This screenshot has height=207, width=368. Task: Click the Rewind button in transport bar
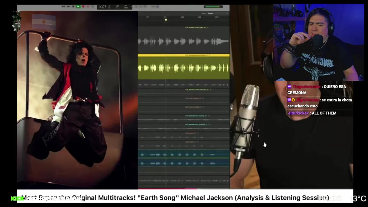click(63, 6)
